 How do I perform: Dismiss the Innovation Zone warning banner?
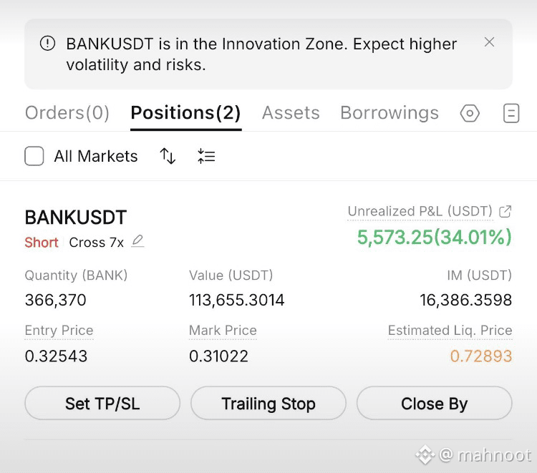click(x=490, y=42)
